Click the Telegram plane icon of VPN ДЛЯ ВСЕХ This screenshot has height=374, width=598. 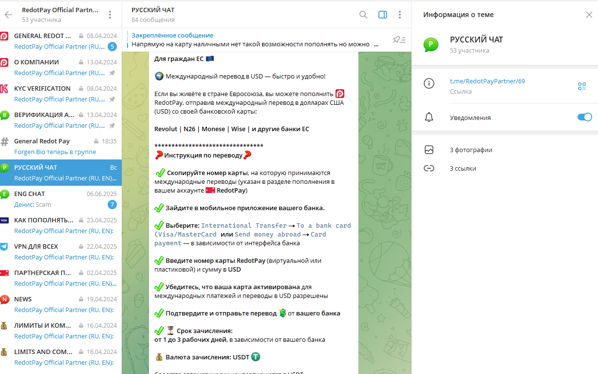pos(4,247)
